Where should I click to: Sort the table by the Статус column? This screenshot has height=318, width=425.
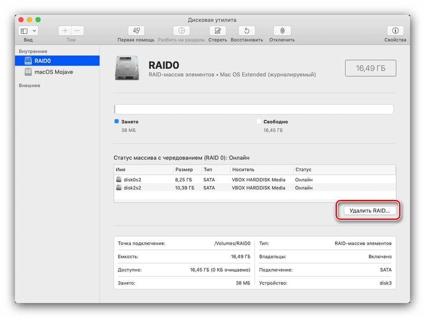pyautogui.click(x=303, y=169)
